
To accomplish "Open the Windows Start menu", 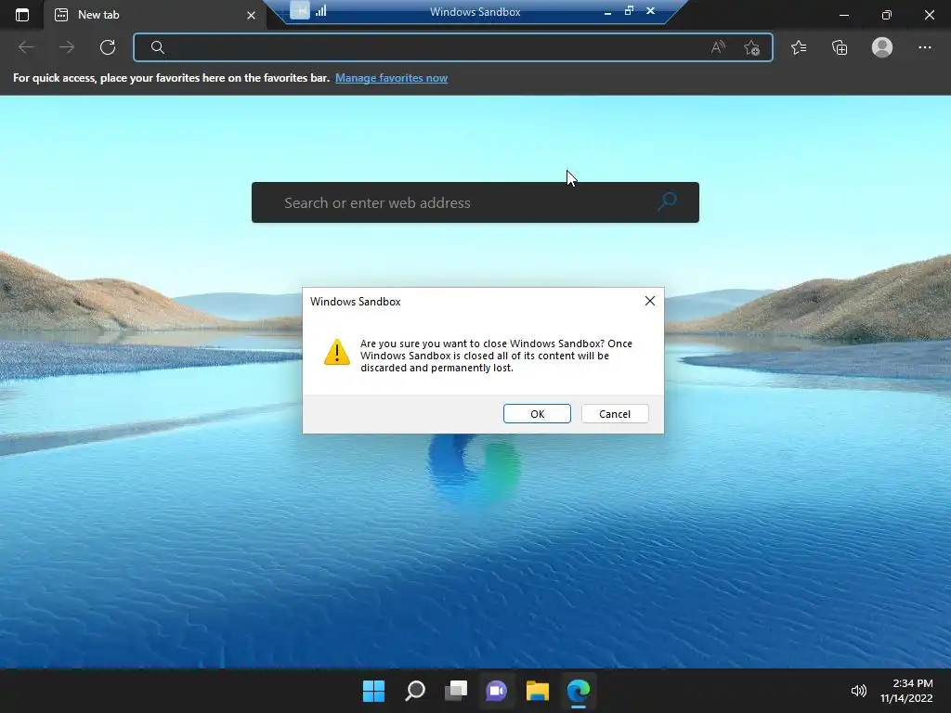I will tap(373, 691).
